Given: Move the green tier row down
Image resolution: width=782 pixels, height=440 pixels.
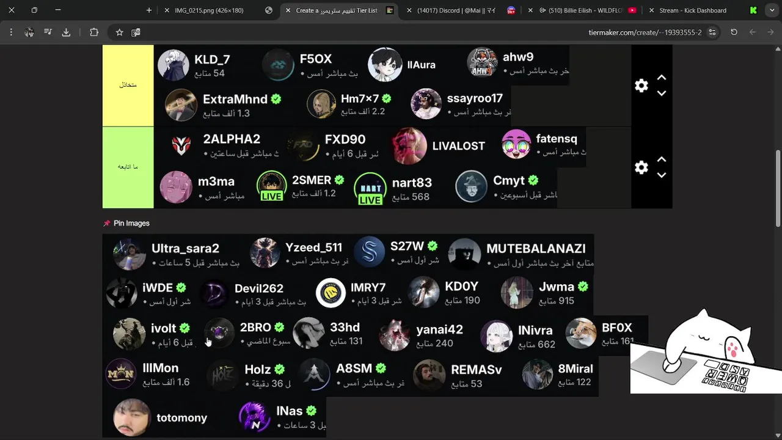Looking at the screenshot, I should [661, 175].
